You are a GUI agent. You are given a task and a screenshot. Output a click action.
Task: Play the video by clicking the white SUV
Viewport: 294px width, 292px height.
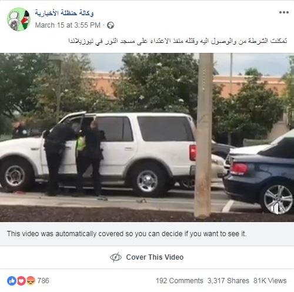pos(118,153)
